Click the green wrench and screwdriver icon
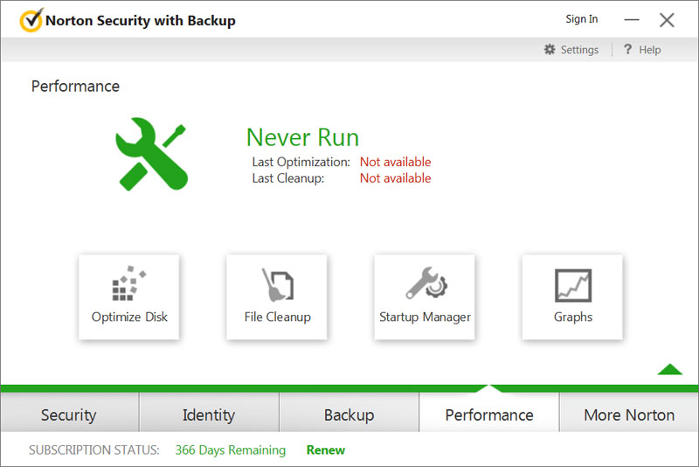Viewport: 699px width, 467px height. point(151,154)
